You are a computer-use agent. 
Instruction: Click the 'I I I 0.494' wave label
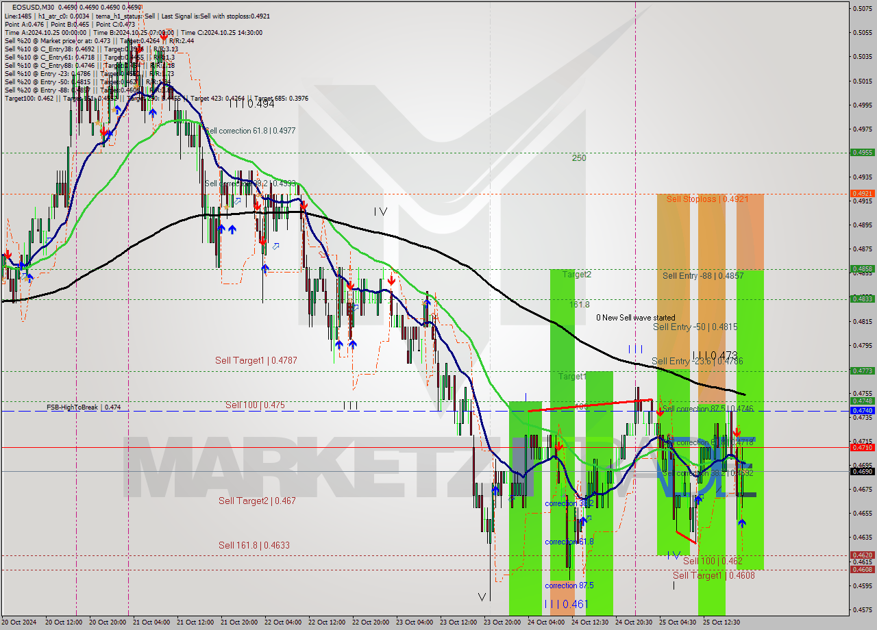point(251,104)
